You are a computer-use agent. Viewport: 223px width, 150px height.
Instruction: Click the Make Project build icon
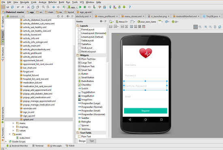point(64,7)
